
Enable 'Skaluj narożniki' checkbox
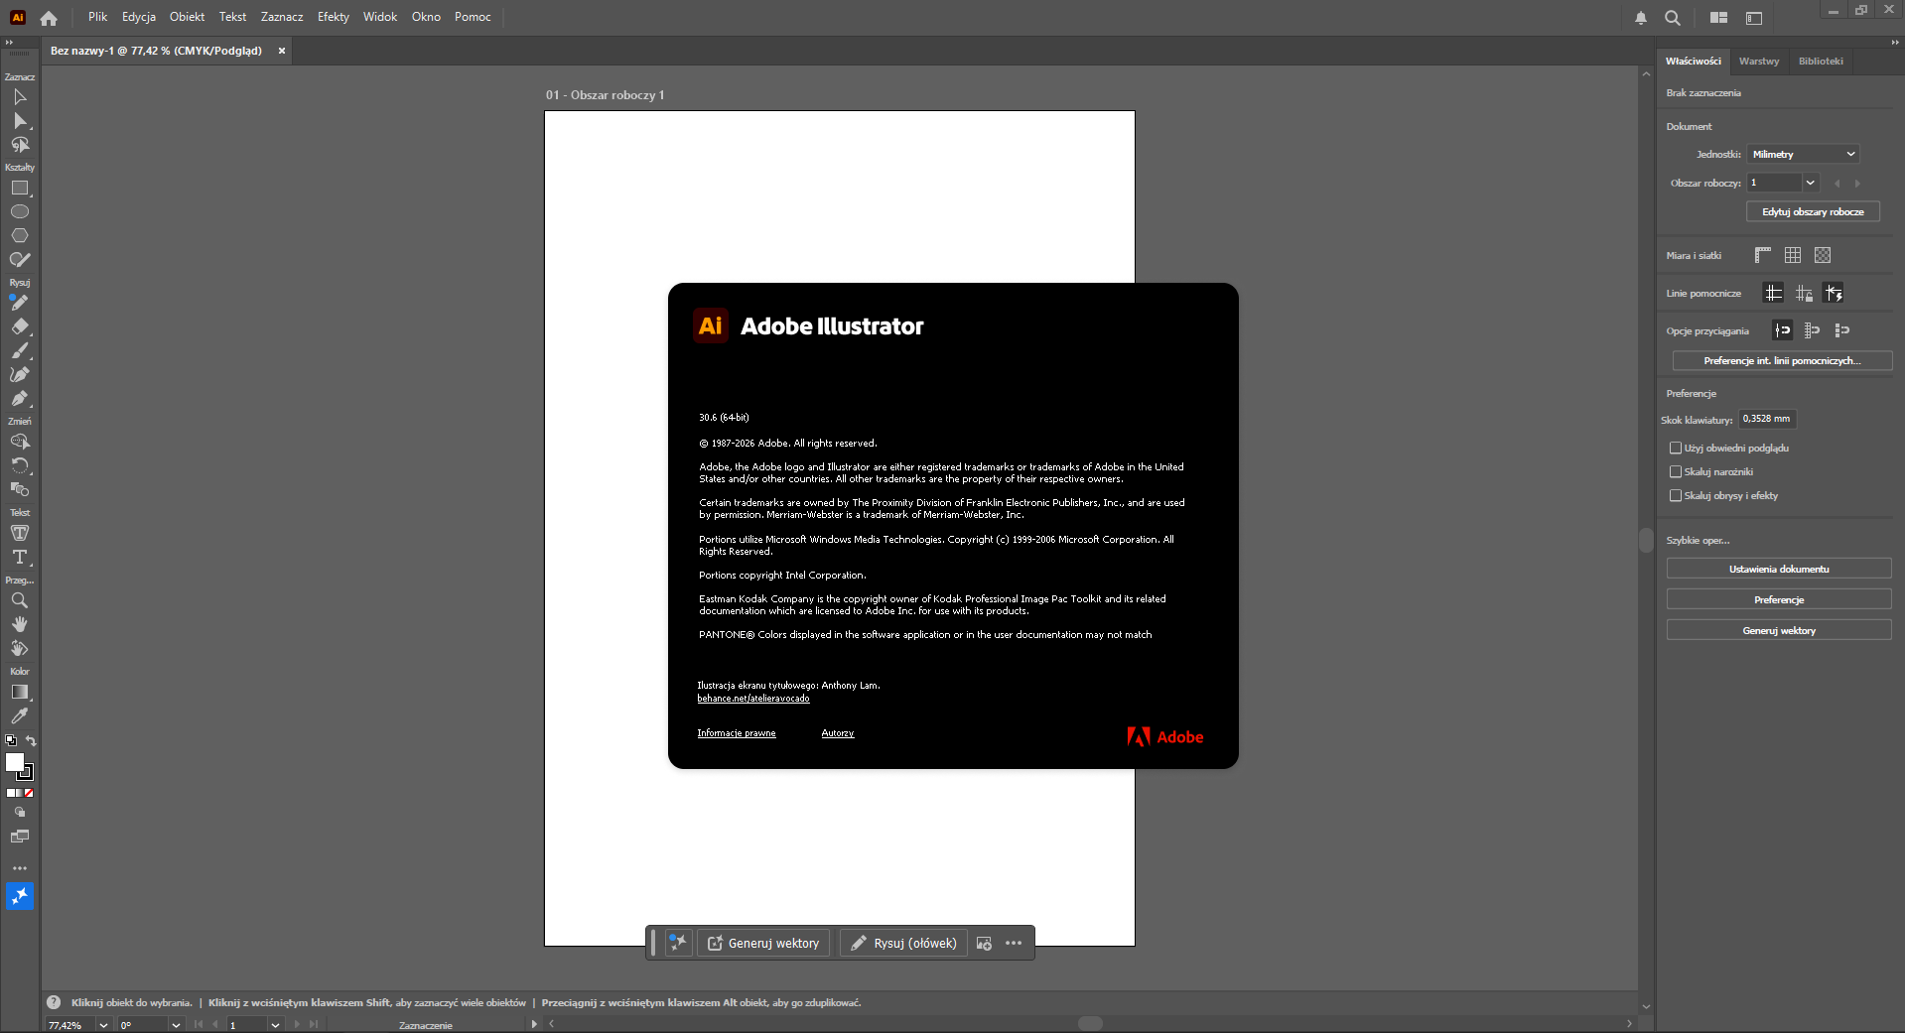click(x=1676, y=472)
